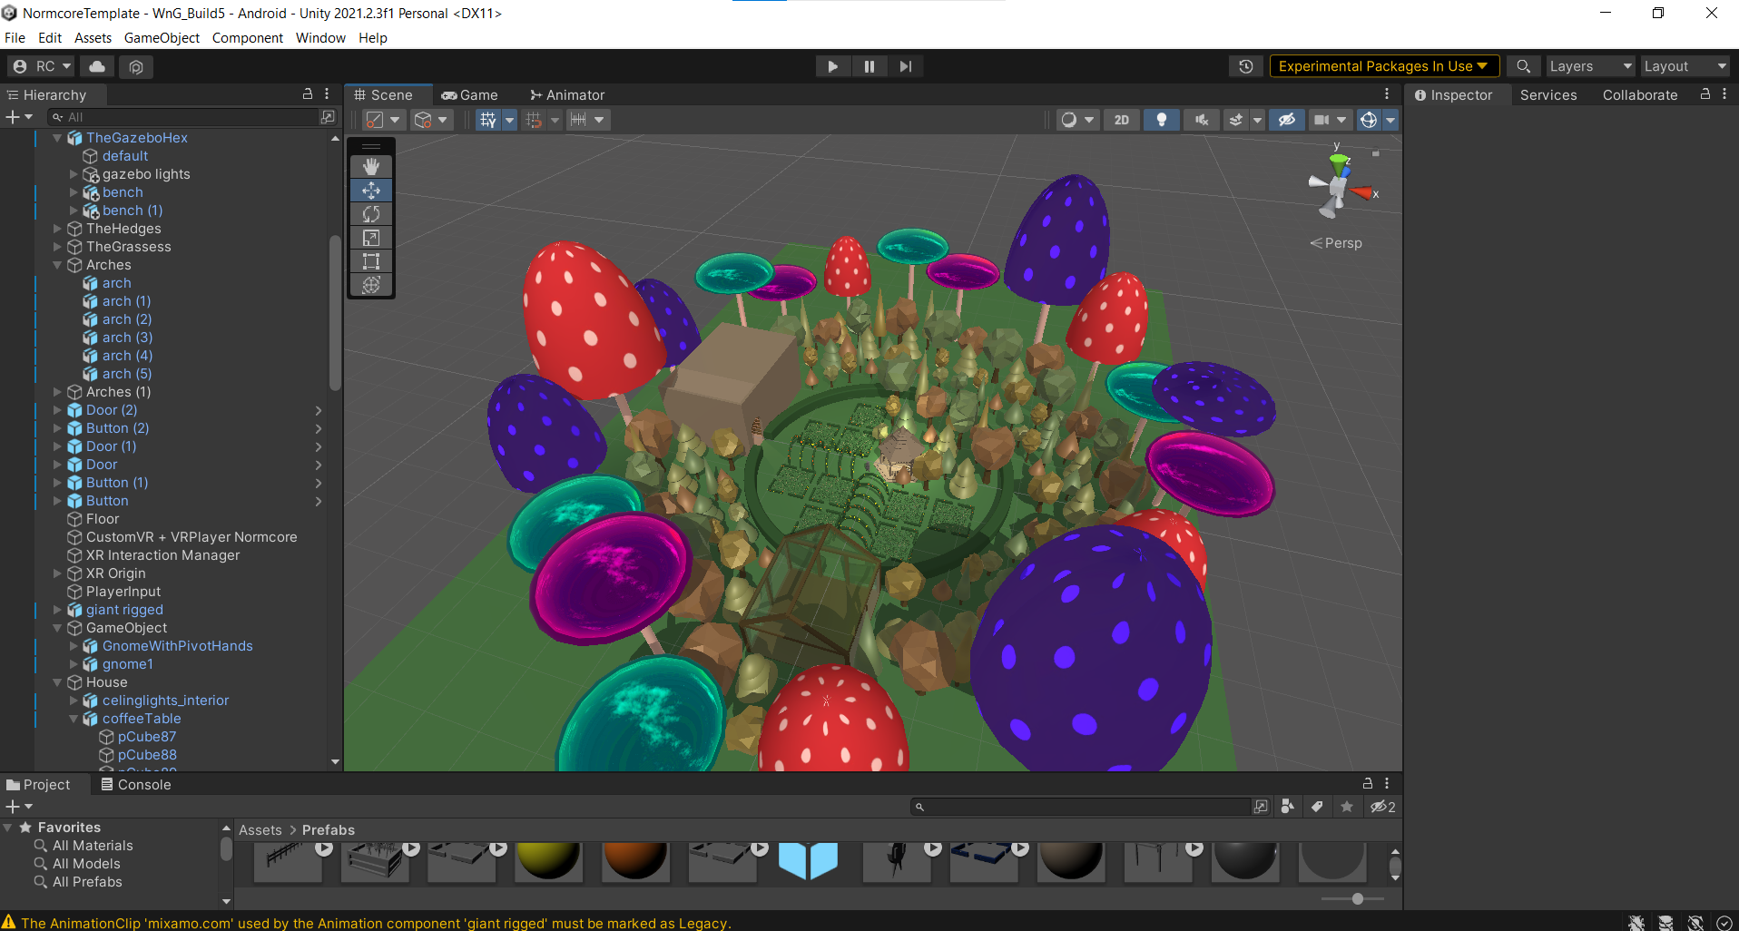Select All Prefabs in Favorites

click(87, 882)
